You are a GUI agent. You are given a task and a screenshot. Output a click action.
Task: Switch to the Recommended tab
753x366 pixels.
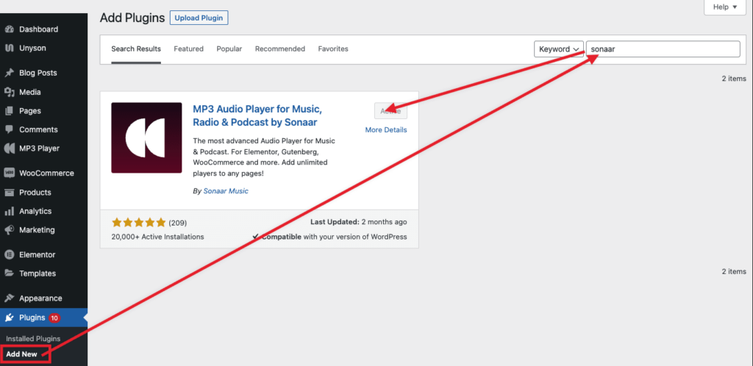point(280,49)
